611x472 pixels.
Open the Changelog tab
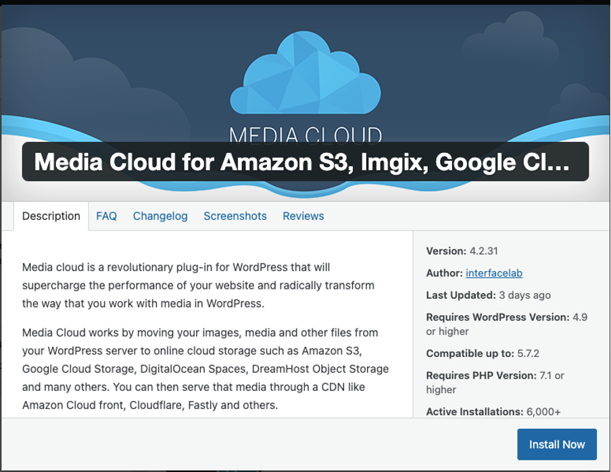pyautogui.click(x=160, y=216)
